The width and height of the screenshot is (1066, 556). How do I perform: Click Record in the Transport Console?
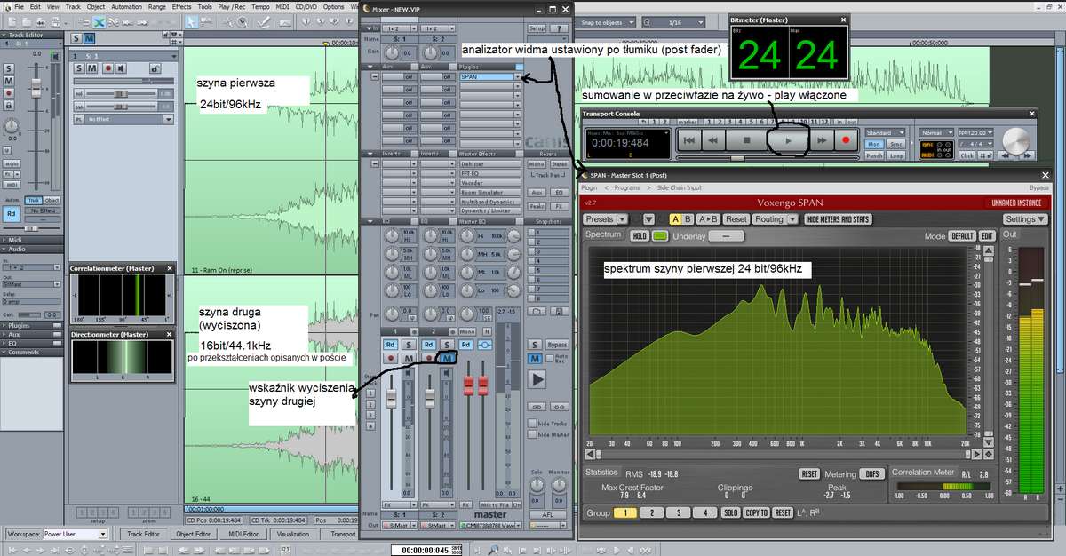(846, 139)
